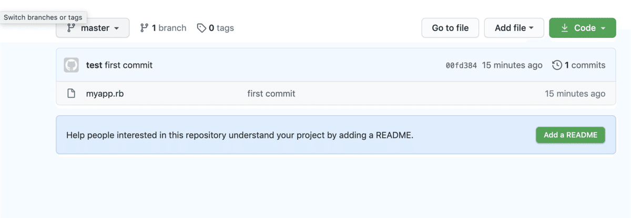Open commit hash 00fd384
Viewport: 631px width, 218px height.
461,66
